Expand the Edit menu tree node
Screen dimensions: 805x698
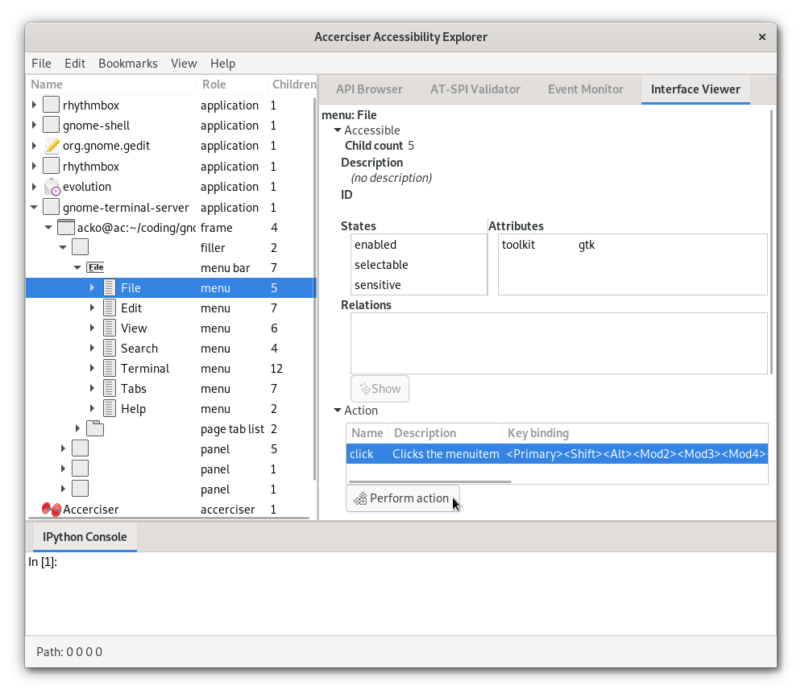point(93,308)
